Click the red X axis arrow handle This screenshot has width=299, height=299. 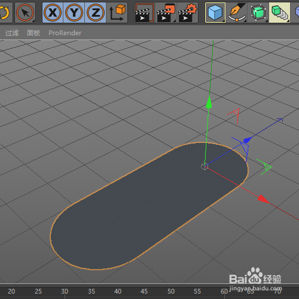(264, 200)
